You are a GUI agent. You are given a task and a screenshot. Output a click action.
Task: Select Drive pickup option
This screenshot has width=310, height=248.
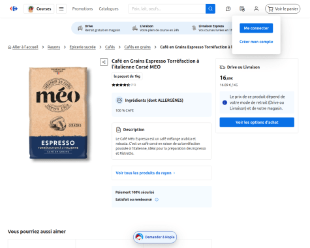coord(99,28)
